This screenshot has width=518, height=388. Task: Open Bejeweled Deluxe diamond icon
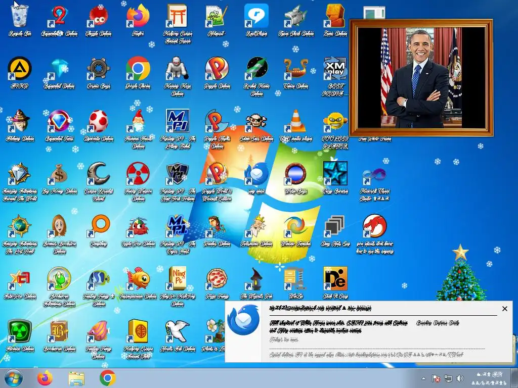(59, 68)
